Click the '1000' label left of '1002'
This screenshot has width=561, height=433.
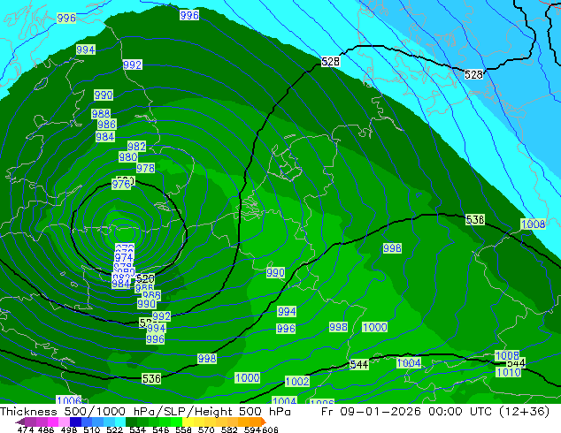tap(247, 377)
